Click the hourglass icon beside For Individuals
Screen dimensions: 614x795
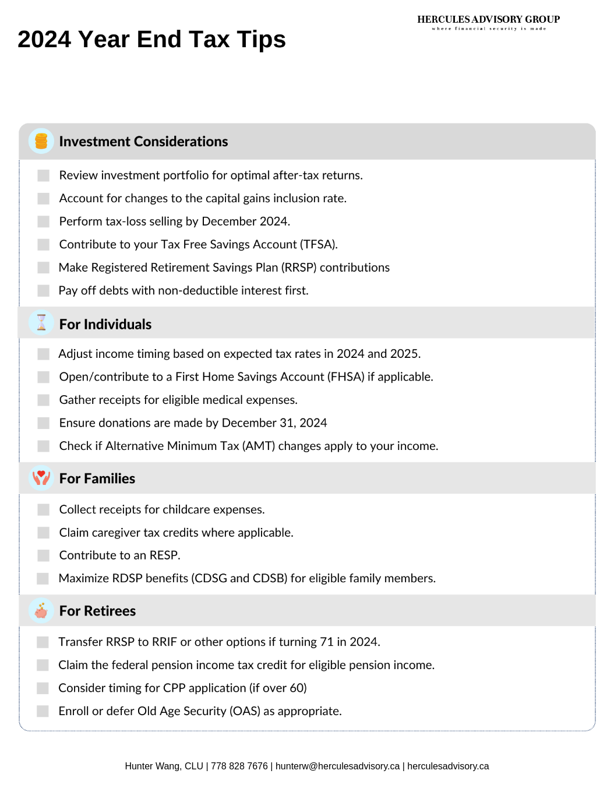pos(41,322)
